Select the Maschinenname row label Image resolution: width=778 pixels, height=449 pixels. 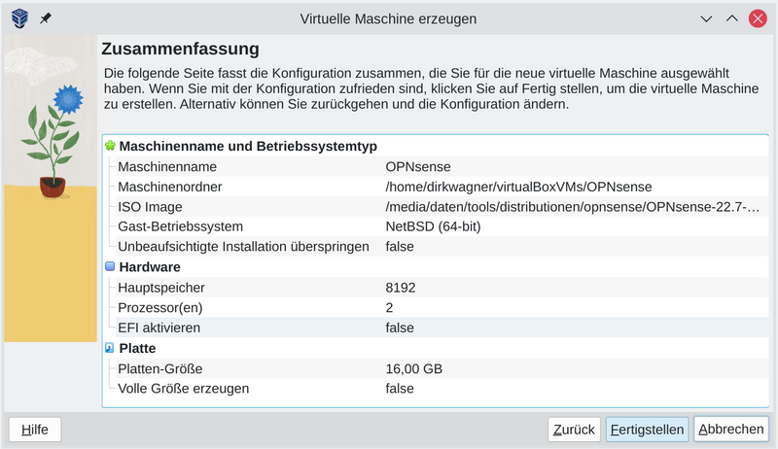click(167, 166)
